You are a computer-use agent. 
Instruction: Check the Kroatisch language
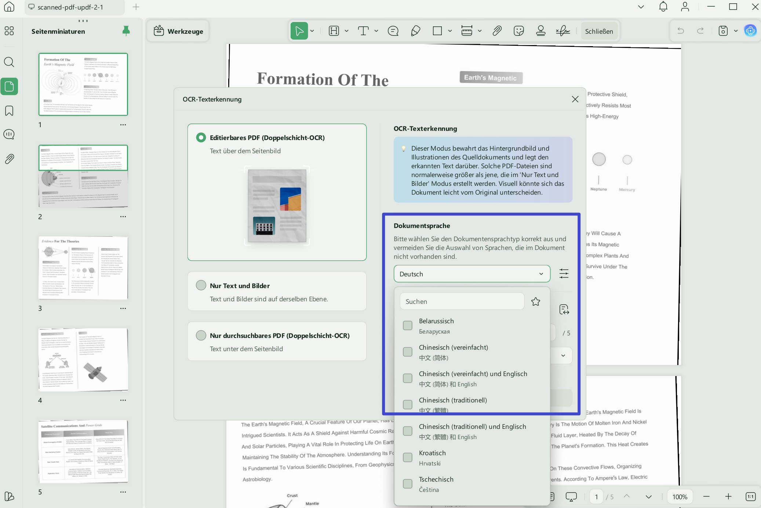pyautogui.click(x=408, y=457)
